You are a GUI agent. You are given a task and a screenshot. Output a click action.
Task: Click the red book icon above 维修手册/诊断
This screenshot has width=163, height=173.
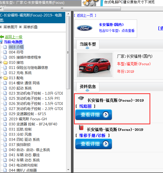(x=81, y=127)
